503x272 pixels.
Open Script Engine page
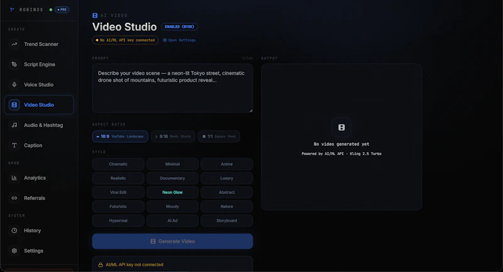[39, 65]
